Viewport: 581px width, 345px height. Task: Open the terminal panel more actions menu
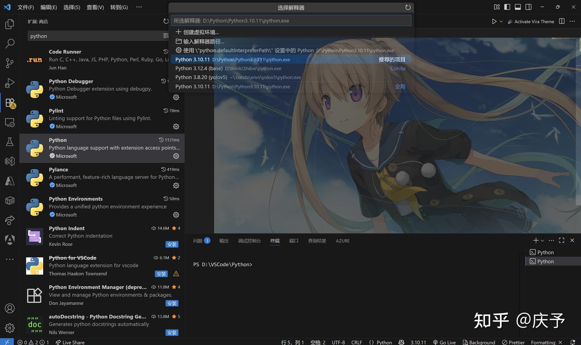point(551,240)
